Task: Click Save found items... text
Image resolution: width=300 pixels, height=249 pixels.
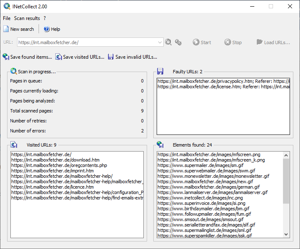Action: (31, 57)
